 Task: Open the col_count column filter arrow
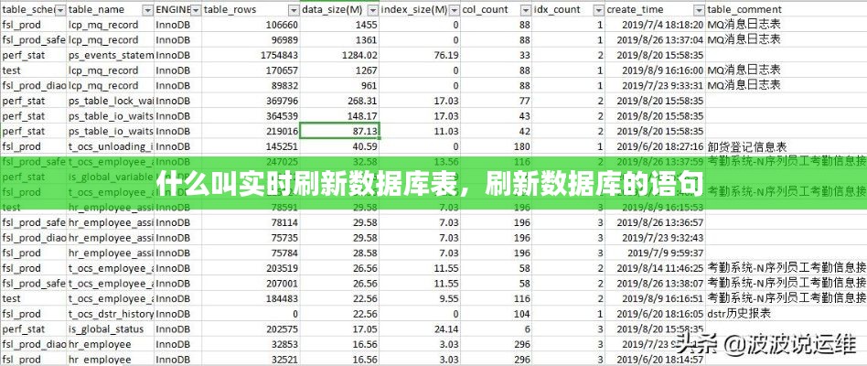(x=524, y=9)
